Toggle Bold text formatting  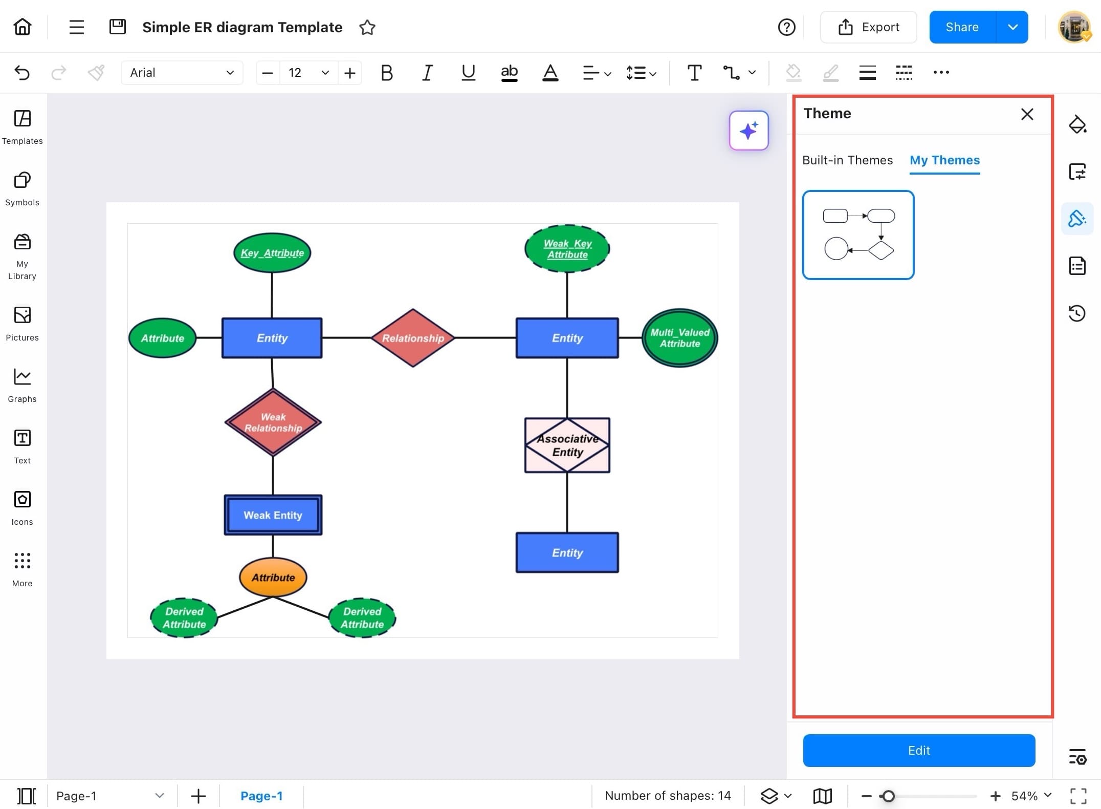[387, 73]
